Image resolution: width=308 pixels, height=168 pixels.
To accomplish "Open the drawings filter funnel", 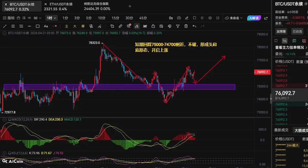I will (178, 26).
